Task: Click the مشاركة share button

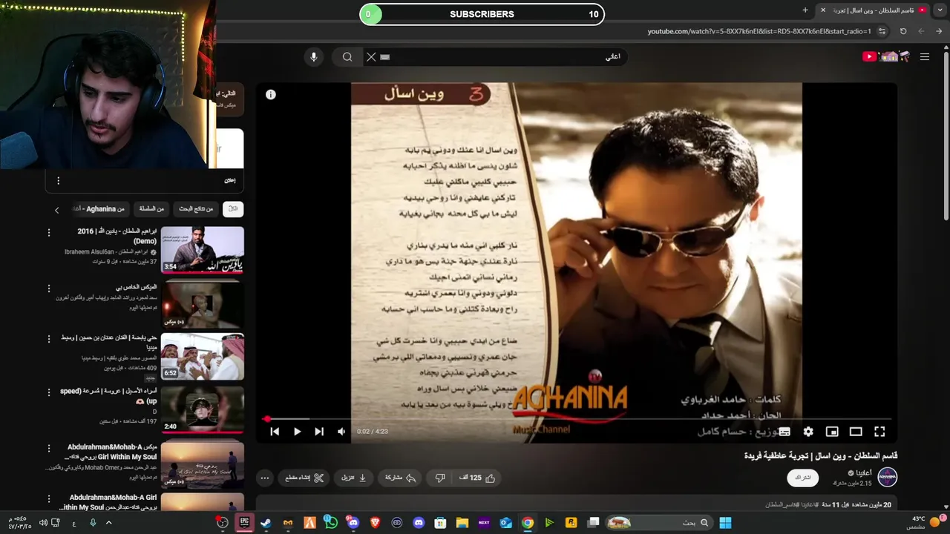Action: point(400,478)
